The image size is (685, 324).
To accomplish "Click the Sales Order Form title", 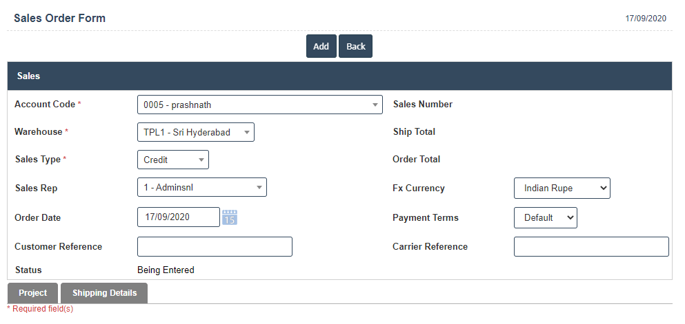I will point(59,19).
